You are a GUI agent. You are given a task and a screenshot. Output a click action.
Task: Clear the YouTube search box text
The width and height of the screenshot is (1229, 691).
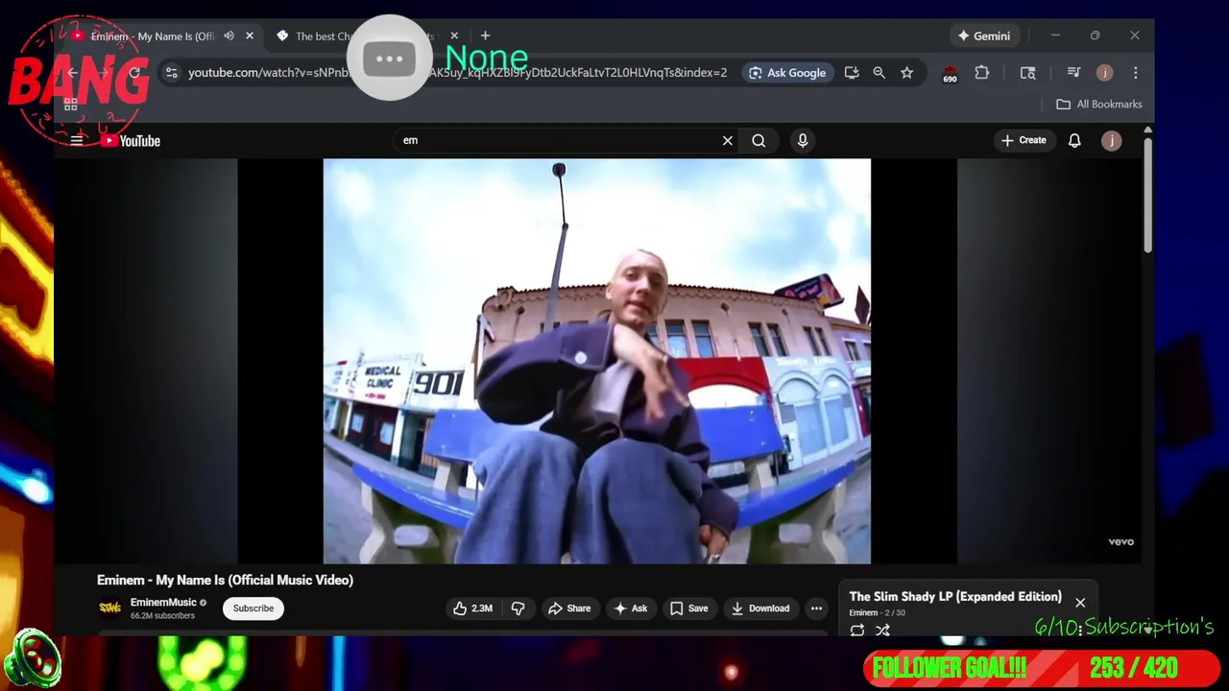(728, 141)
